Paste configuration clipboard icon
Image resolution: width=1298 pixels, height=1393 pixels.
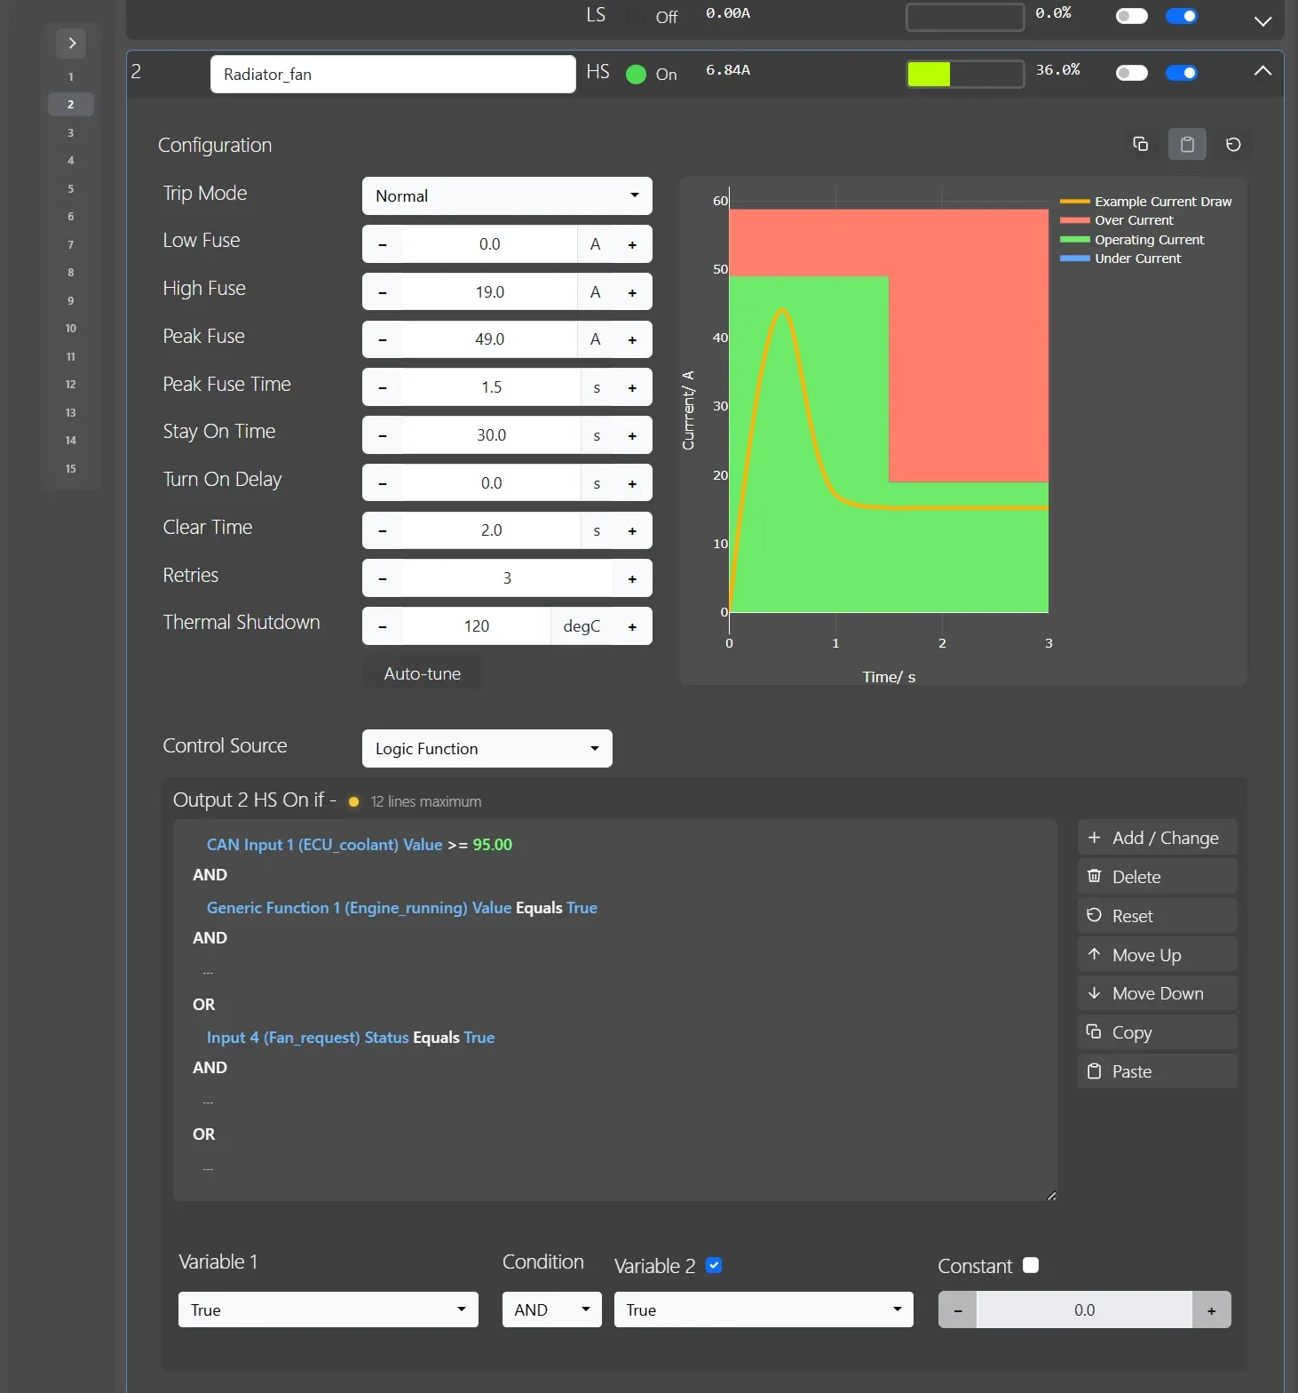1187,144
